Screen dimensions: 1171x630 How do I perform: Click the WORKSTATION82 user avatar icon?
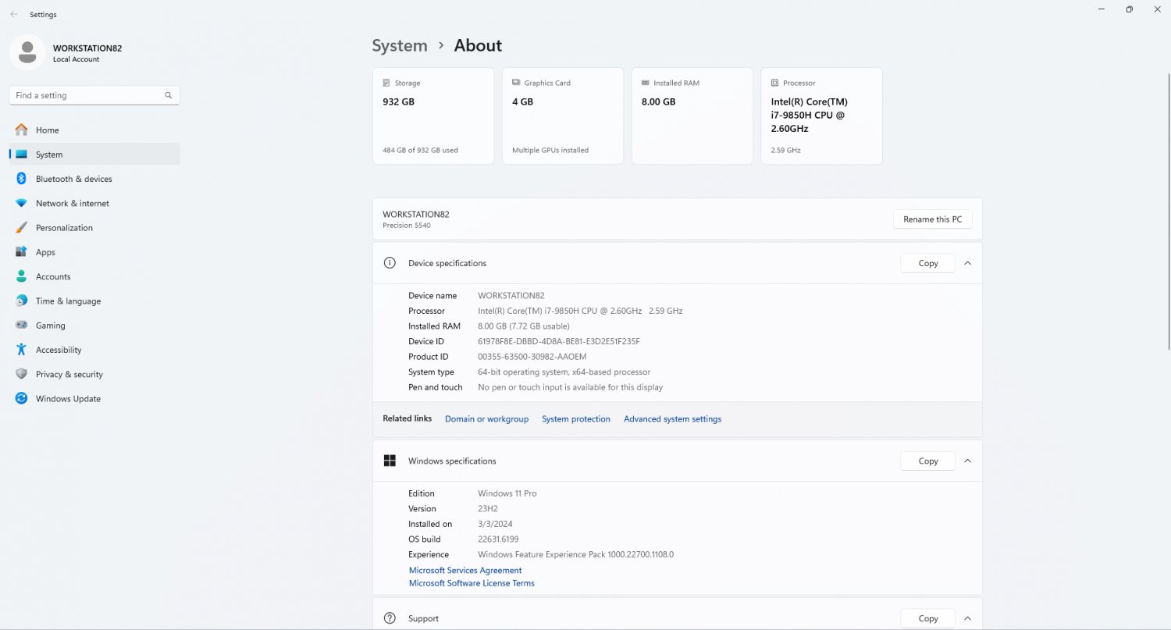point(27,52)
